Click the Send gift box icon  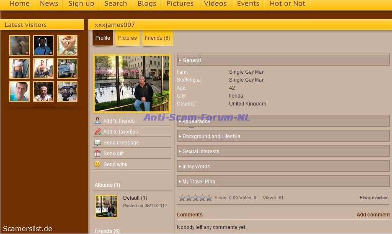coord(97,154)
